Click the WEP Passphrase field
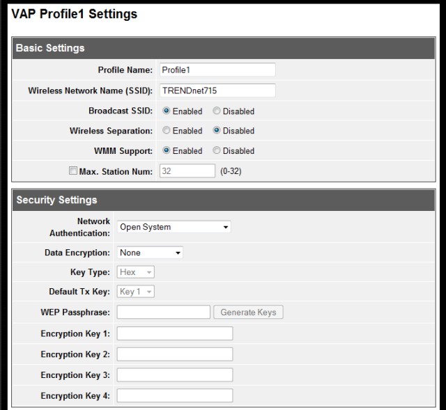 pyautogui.click(x=163, y=313)
